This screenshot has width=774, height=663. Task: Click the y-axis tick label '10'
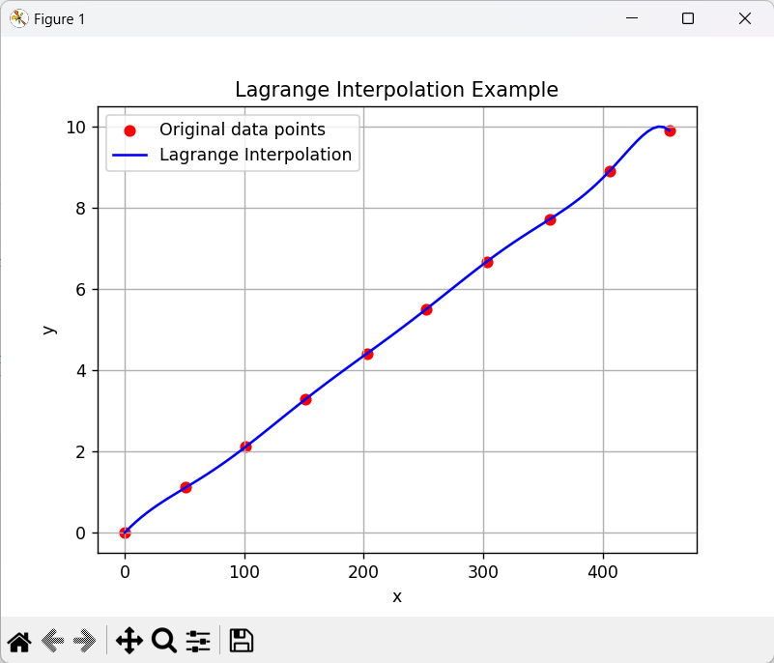coord(76,128)
